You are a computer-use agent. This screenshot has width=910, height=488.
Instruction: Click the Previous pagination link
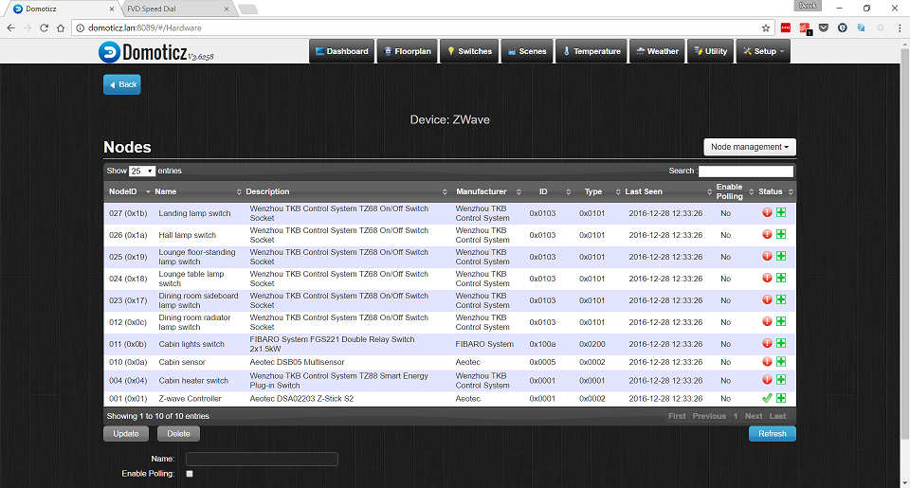[709, 416]
